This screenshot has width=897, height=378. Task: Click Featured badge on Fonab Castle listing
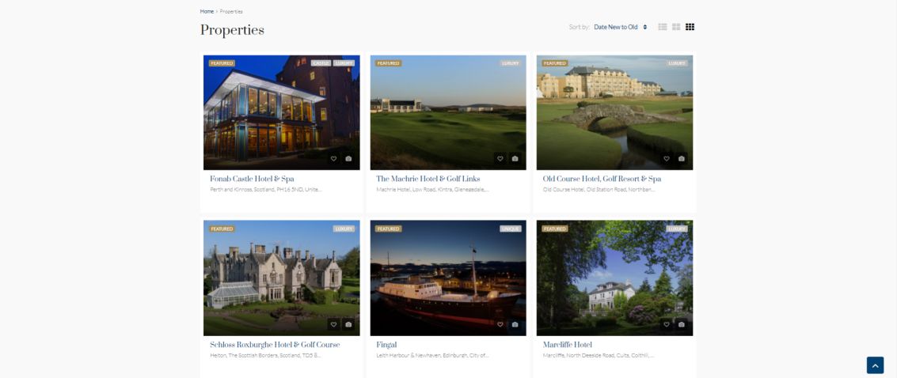(222, 63)
